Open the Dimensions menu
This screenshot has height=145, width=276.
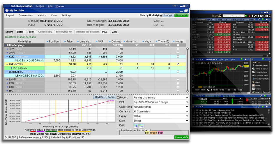[x=26, y=15]
